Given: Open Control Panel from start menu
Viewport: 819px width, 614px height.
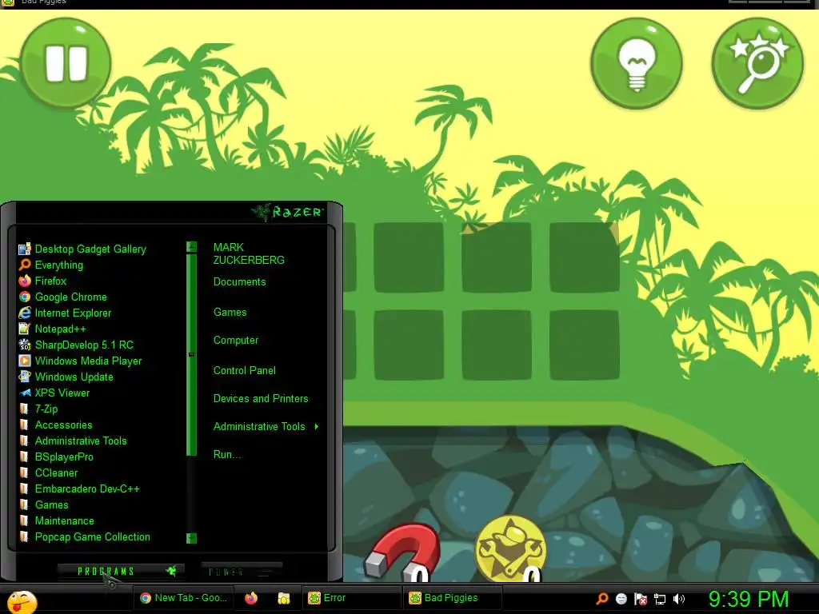Looking at the screenshot, I should click(x=245, y=371).
